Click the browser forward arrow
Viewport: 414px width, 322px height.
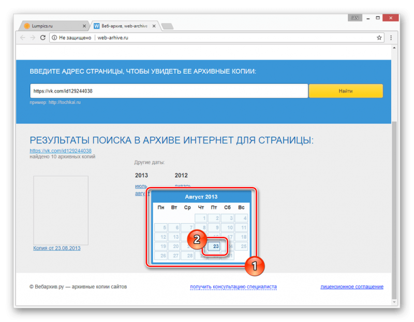click(33, 37)
